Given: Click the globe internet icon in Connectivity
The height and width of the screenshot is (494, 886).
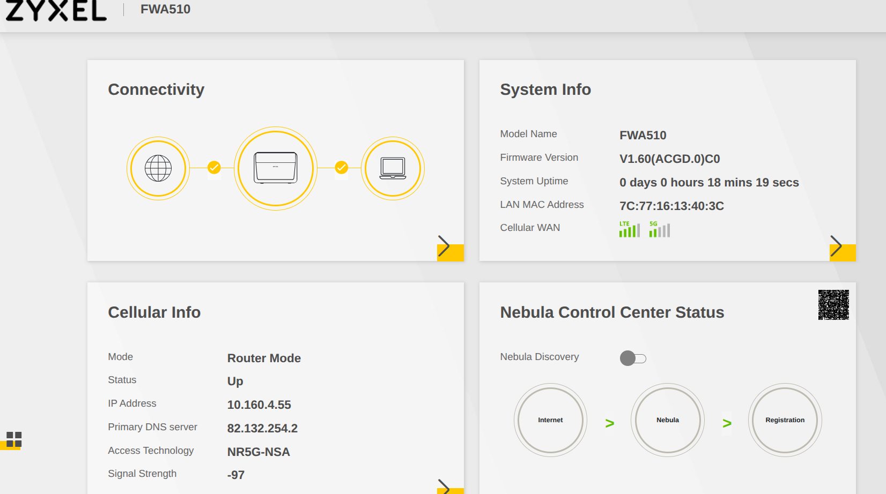Looking at the screenshot, I should pyautogui.click(x=158, y=168).
